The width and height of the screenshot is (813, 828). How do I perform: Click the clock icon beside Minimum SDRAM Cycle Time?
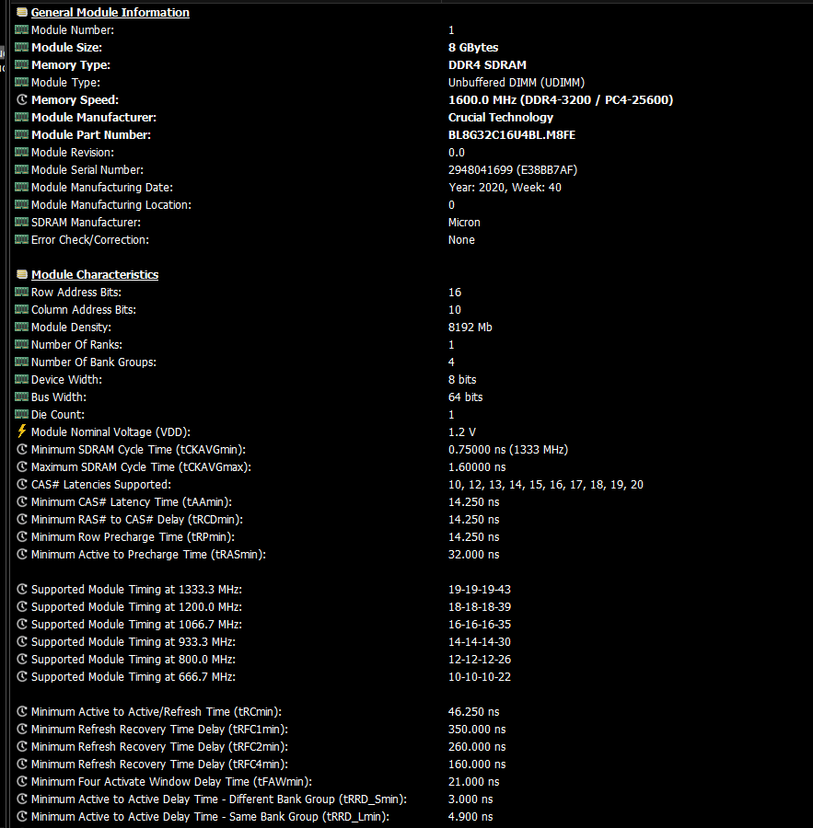coord(22,449)
